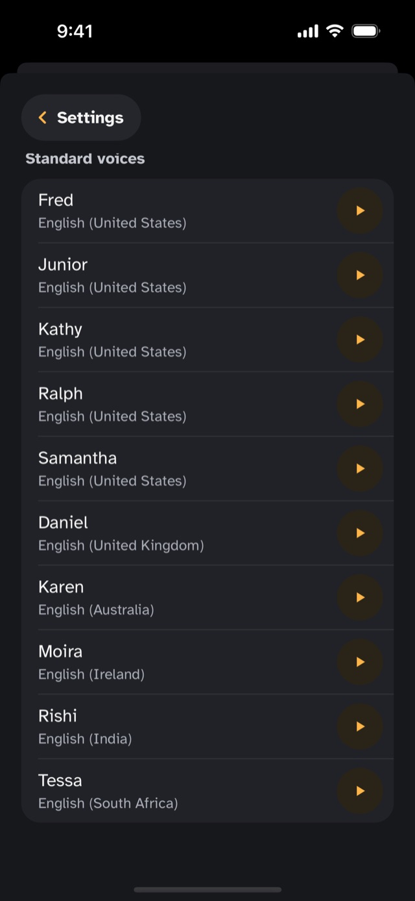Select Moira English Ireland voice
This screenshot has width=415, height=901.
coord(207,661)
